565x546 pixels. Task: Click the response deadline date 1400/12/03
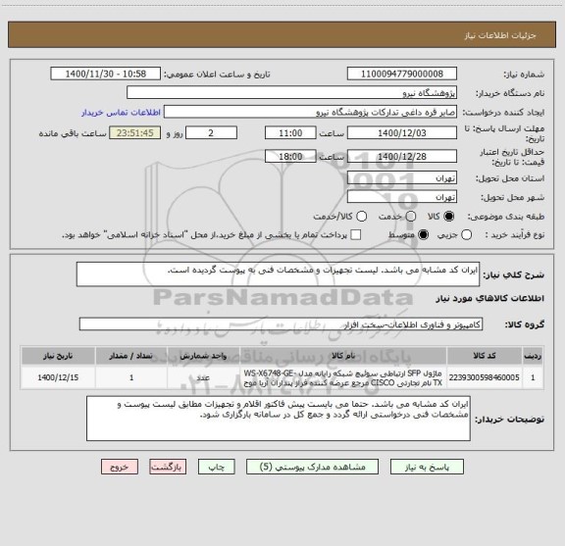point(402,133)
